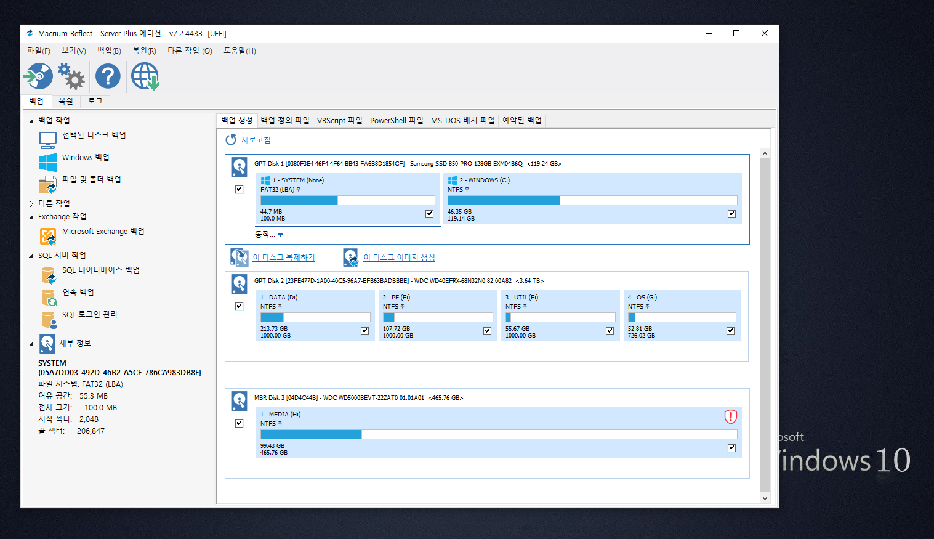
Task: Click the image disk icon
Action: [351, 257]
